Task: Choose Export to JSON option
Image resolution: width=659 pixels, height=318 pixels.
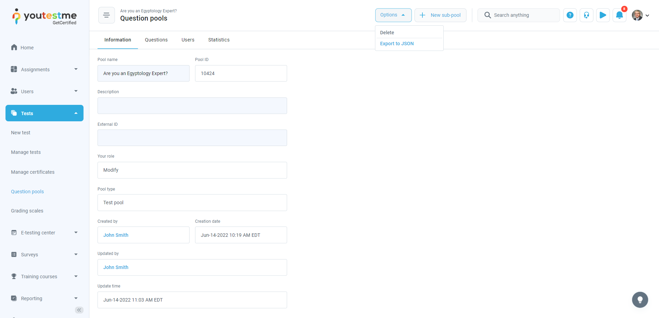Action: 397,44
